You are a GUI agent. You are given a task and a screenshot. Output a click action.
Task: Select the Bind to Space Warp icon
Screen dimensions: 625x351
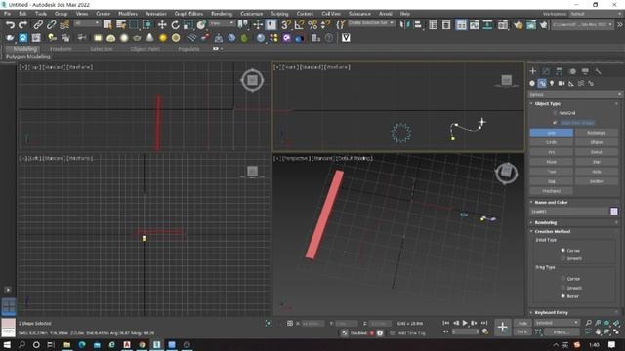64,25
